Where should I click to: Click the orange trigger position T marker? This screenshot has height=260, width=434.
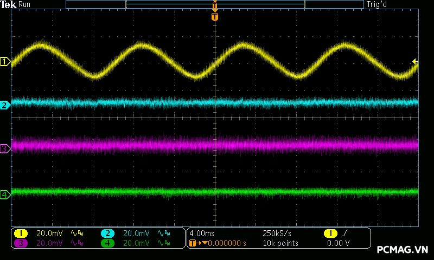pyautogui.click(x=215, y=17)
